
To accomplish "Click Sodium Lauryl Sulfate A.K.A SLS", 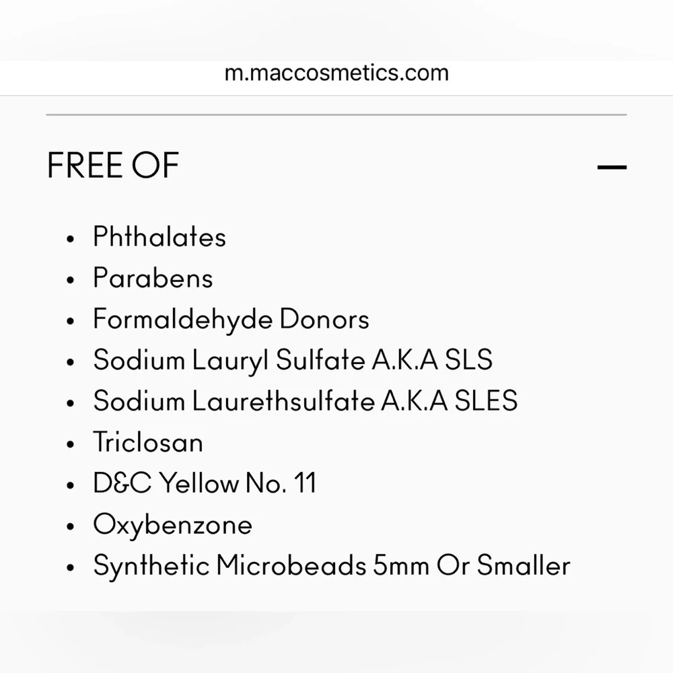I will pyautogui.click(x=293, y=360).
